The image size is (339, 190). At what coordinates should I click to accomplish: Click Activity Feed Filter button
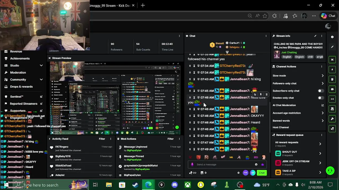[x=102, y=139]
